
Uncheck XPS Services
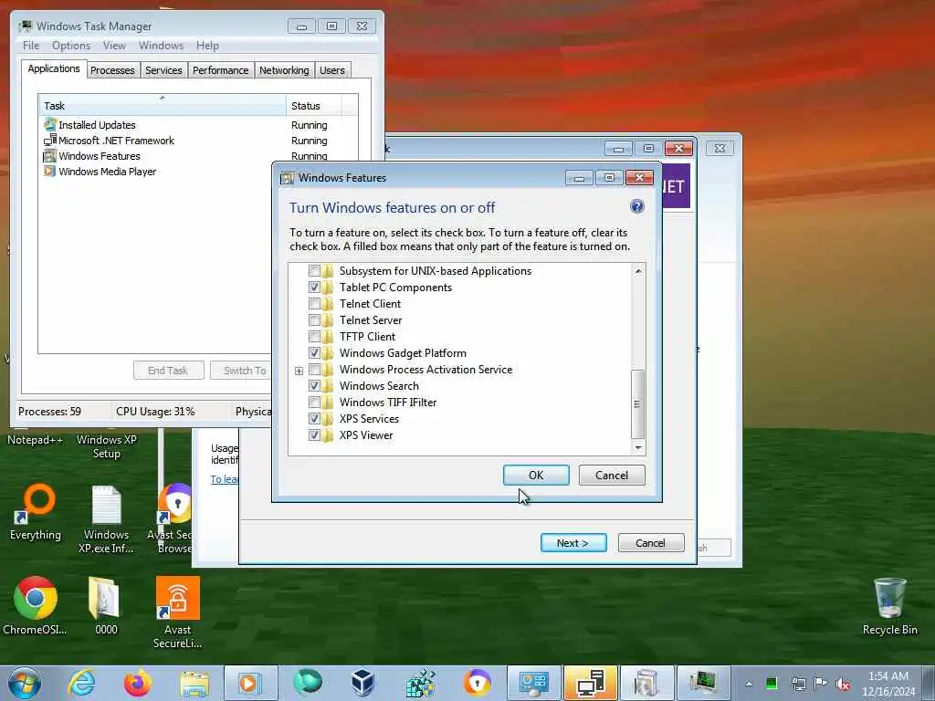(x=314, y=418)
